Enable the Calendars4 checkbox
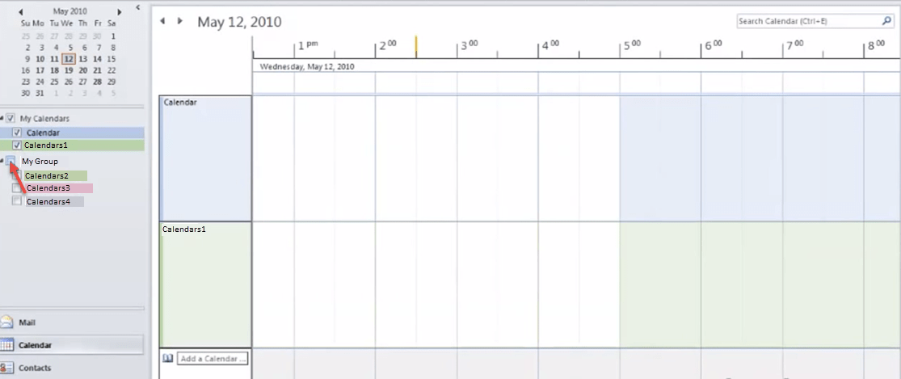This screenshot has height=379, width=901. click(17, 201)
